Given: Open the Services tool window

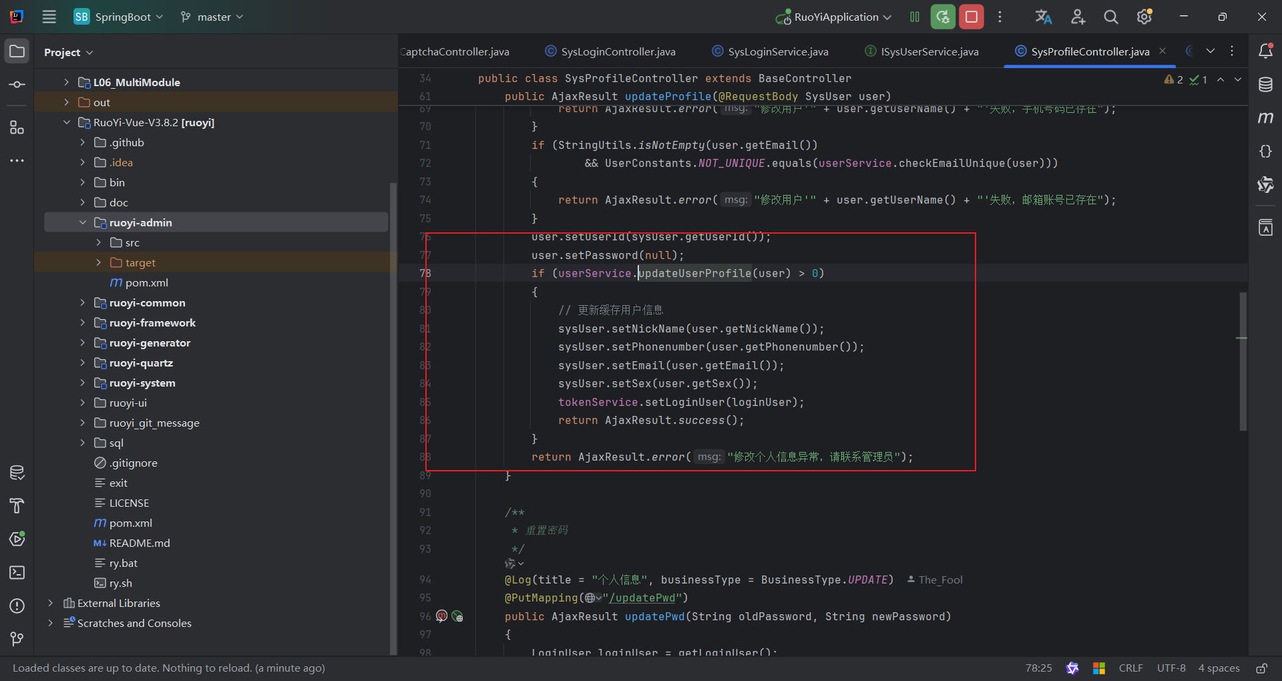Looking at the screenshot, I should click(17, 539).
